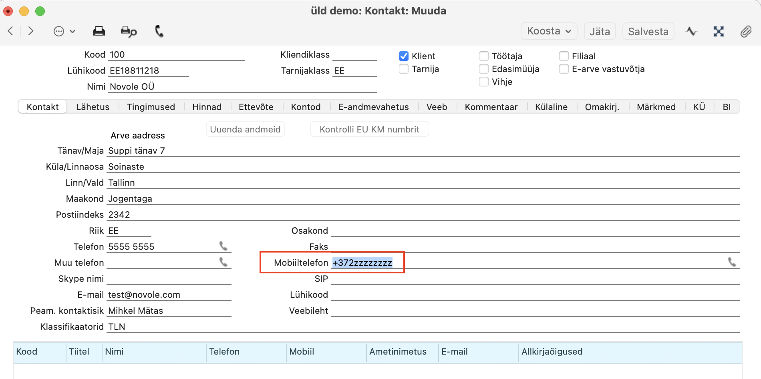Go to next record with forward arrow
The height and width of the screenshot is (379, 761).
(31, 31)
